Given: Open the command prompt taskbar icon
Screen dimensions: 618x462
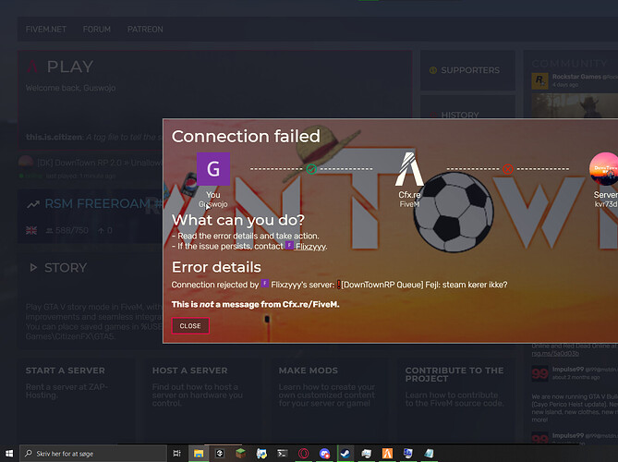Looking at the screenshot, I should click(x=282, y=454).
